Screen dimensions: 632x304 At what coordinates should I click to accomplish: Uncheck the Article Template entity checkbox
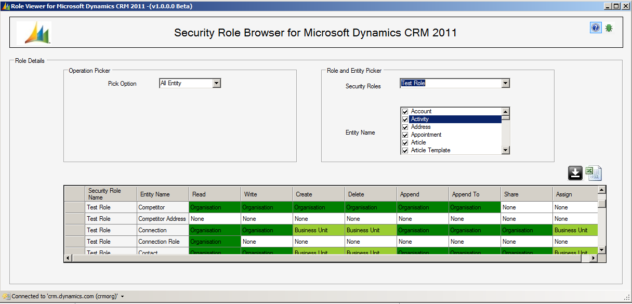pos(405,150)
